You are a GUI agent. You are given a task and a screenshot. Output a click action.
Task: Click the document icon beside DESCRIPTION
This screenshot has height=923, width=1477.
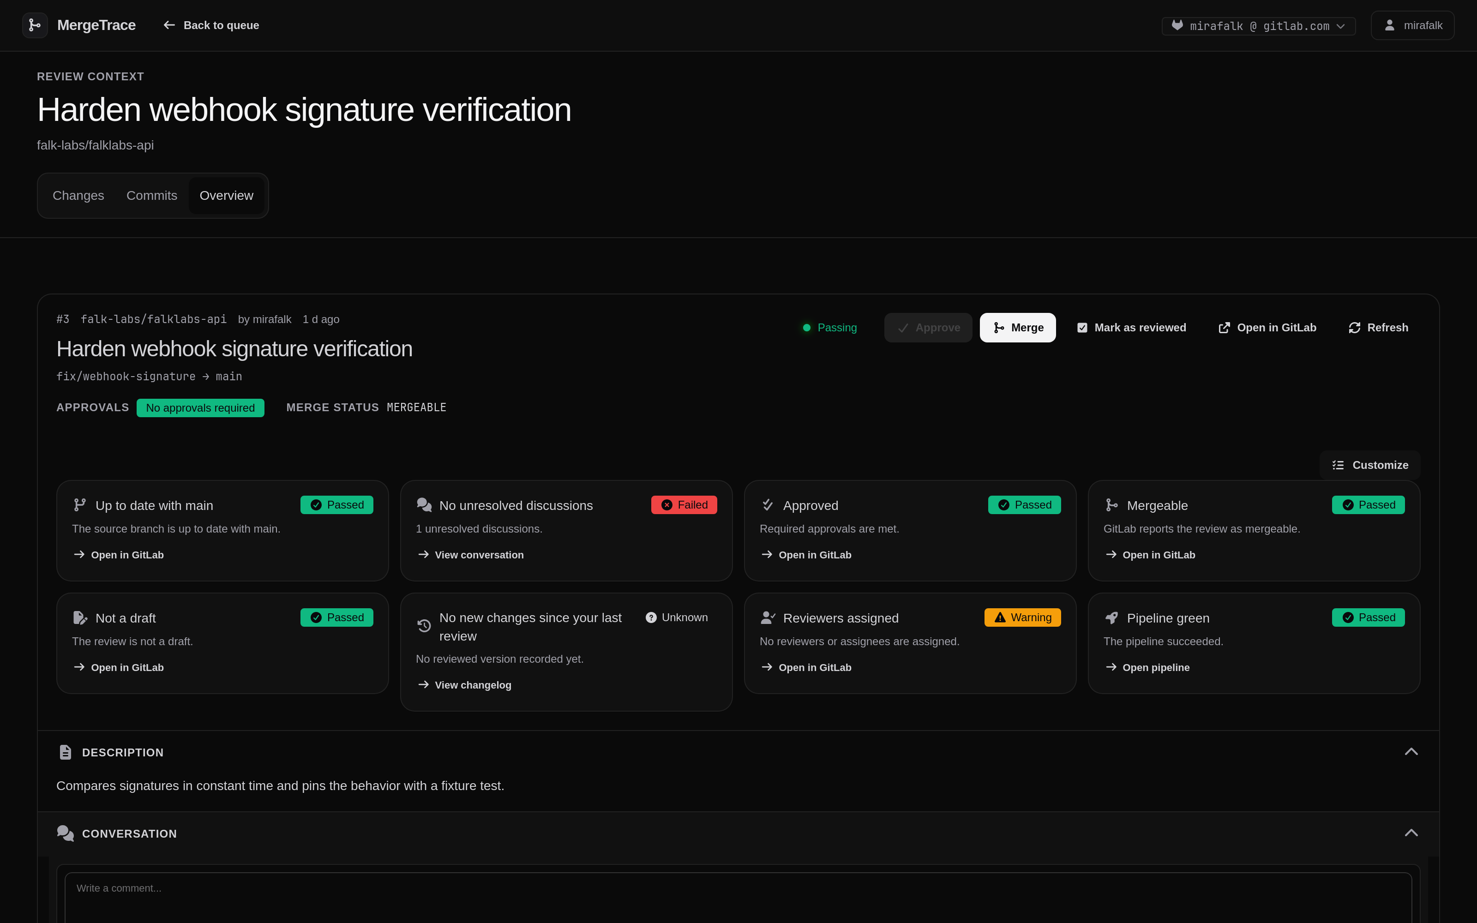(65, 752)
